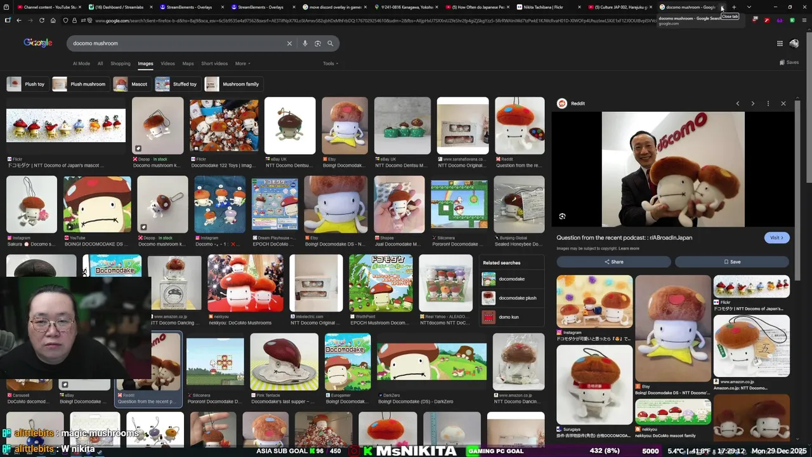Open the Firefox View workspace icon
This screenshot has height=457, width=812.
point(7,7)
